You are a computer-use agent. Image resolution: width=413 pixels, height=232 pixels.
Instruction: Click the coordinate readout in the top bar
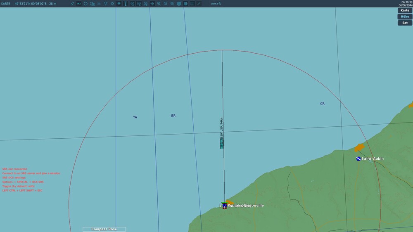[x=35, y=4]
